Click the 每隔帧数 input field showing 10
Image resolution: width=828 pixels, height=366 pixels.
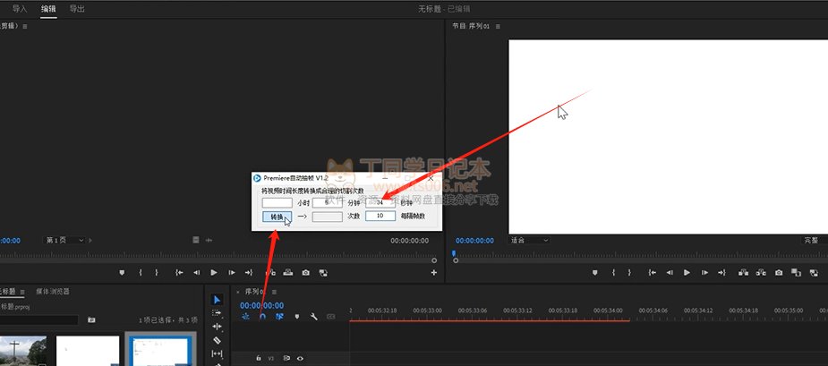(x=380, y=217)
